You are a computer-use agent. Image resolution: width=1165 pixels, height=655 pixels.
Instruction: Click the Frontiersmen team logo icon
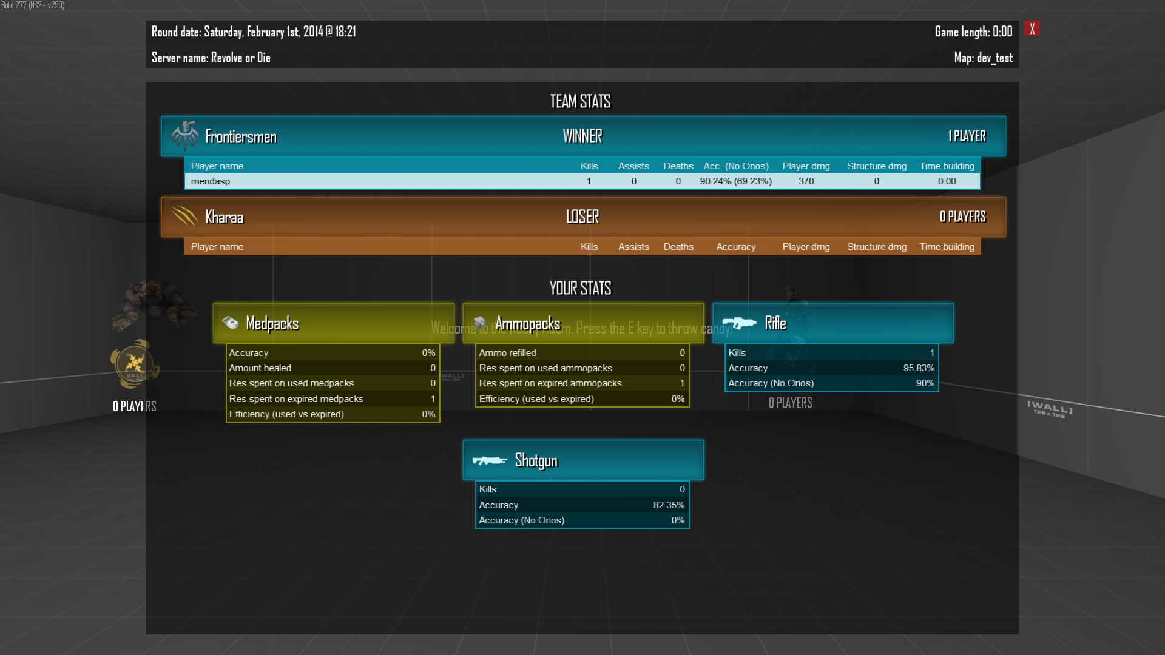184,135
